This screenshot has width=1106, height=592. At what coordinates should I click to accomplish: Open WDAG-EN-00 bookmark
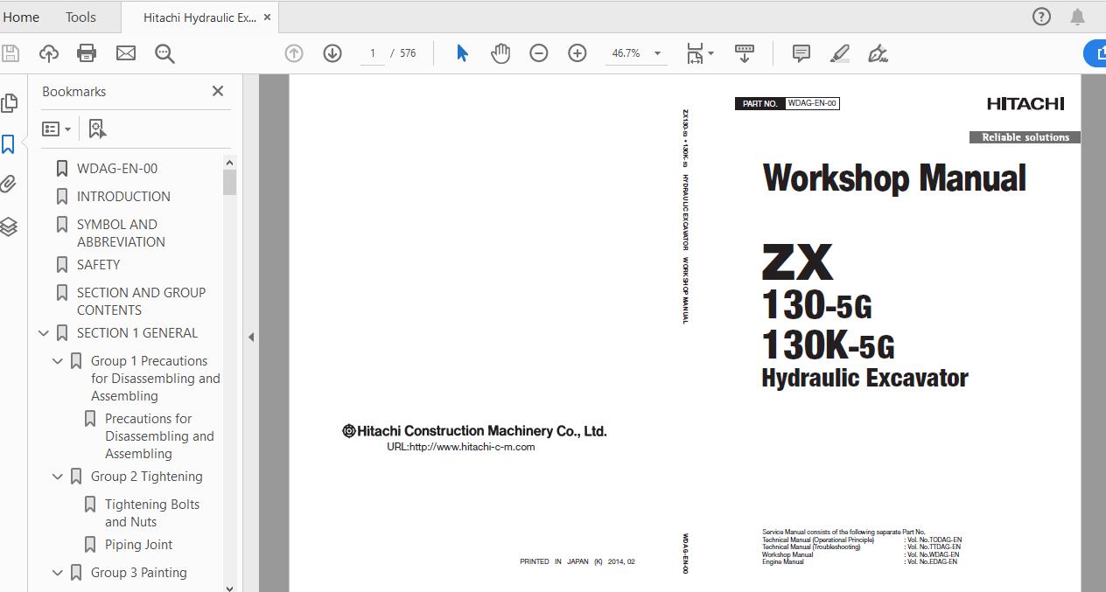pos(117,169)
